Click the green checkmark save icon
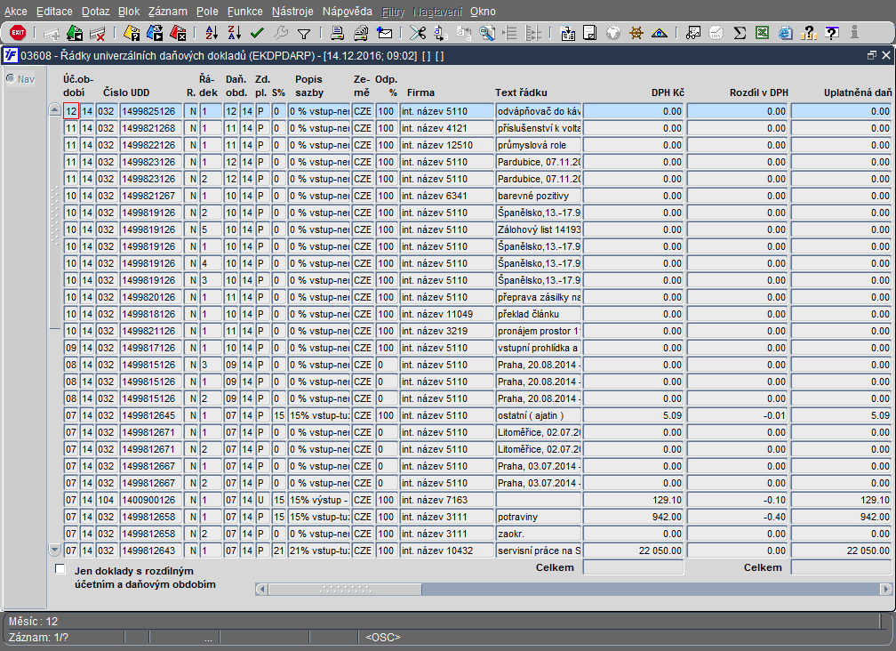This screenshot has height=651, width=896. click(x=257, y=33)
